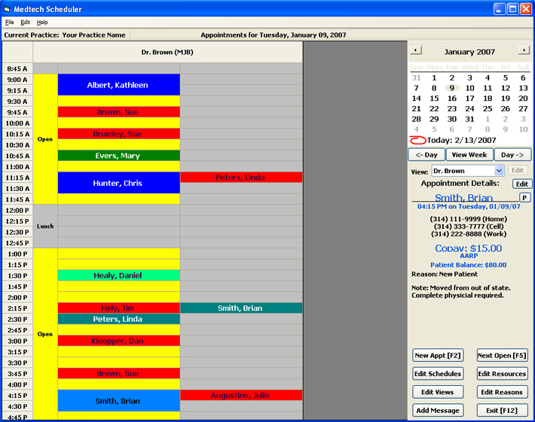Screen dimensions: 535x422
Task: Select the Kloepper, Dan appointment
Action: tap(119, 341)
